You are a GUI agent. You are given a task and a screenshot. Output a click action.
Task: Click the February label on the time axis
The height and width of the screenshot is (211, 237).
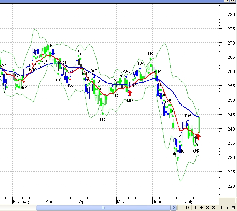[x=21, y=201]
